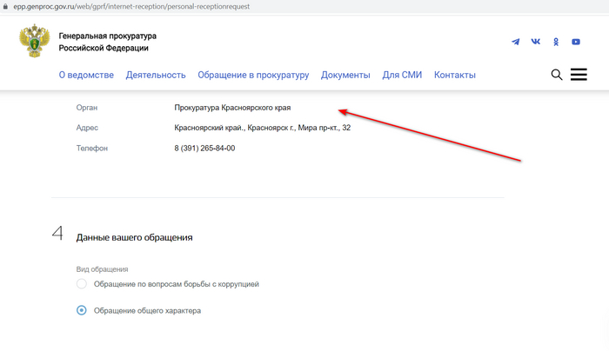609x351 pixels.
Task: Click the 'Вид обращения' label
Action: pos(102,269)
